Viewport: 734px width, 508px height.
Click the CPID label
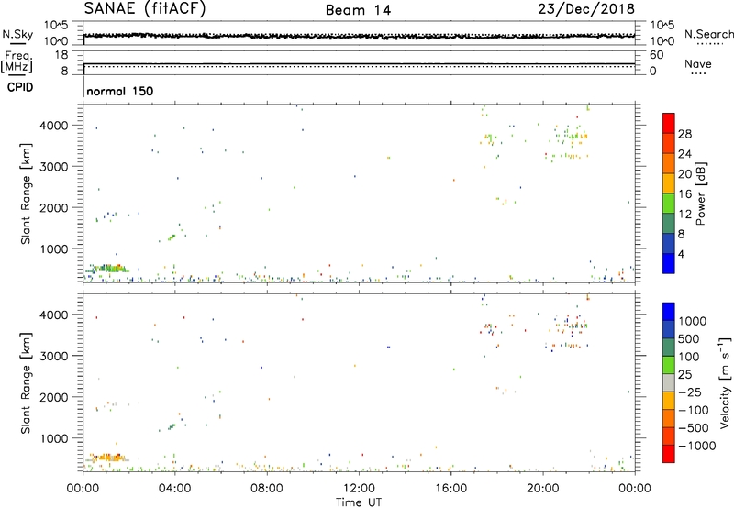click(17, 87)
